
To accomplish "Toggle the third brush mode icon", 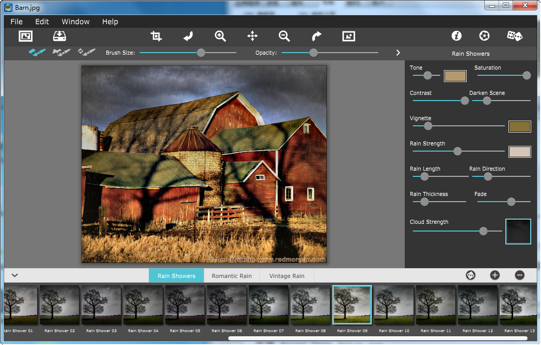I will pyautogui.click(x=87, y=52).
